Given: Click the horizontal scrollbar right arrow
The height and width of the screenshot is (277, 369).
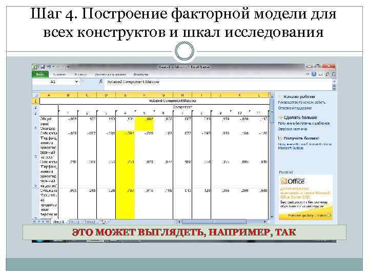Looking at the screenshot, I should coord(265,222).
